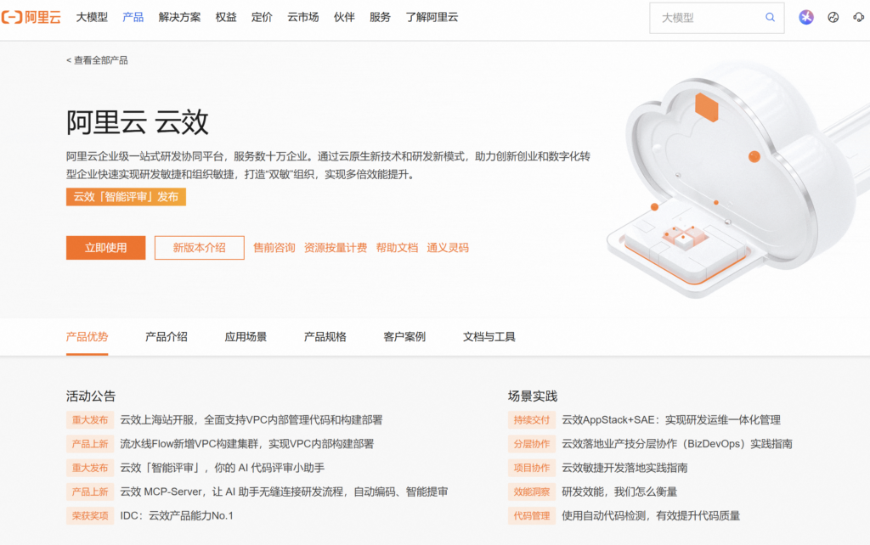Click the cloud illustration hero image
Screen dimensions: 870x545
coord(738,180)
